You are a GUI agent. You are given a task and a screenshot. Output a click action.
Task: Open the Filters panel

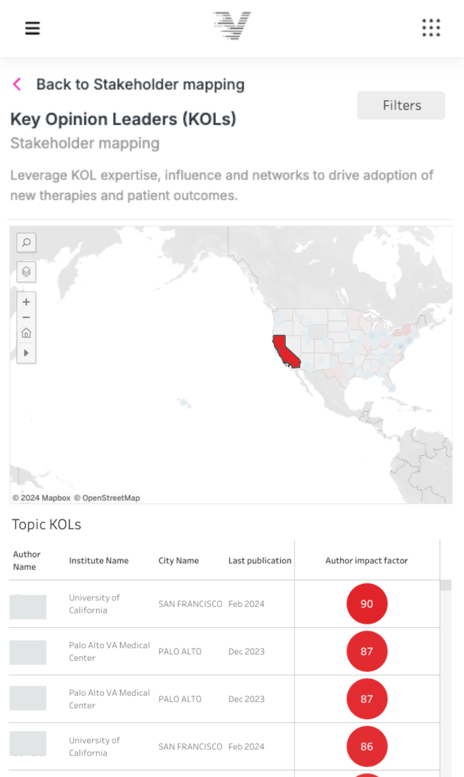click(x=401, y=106)
